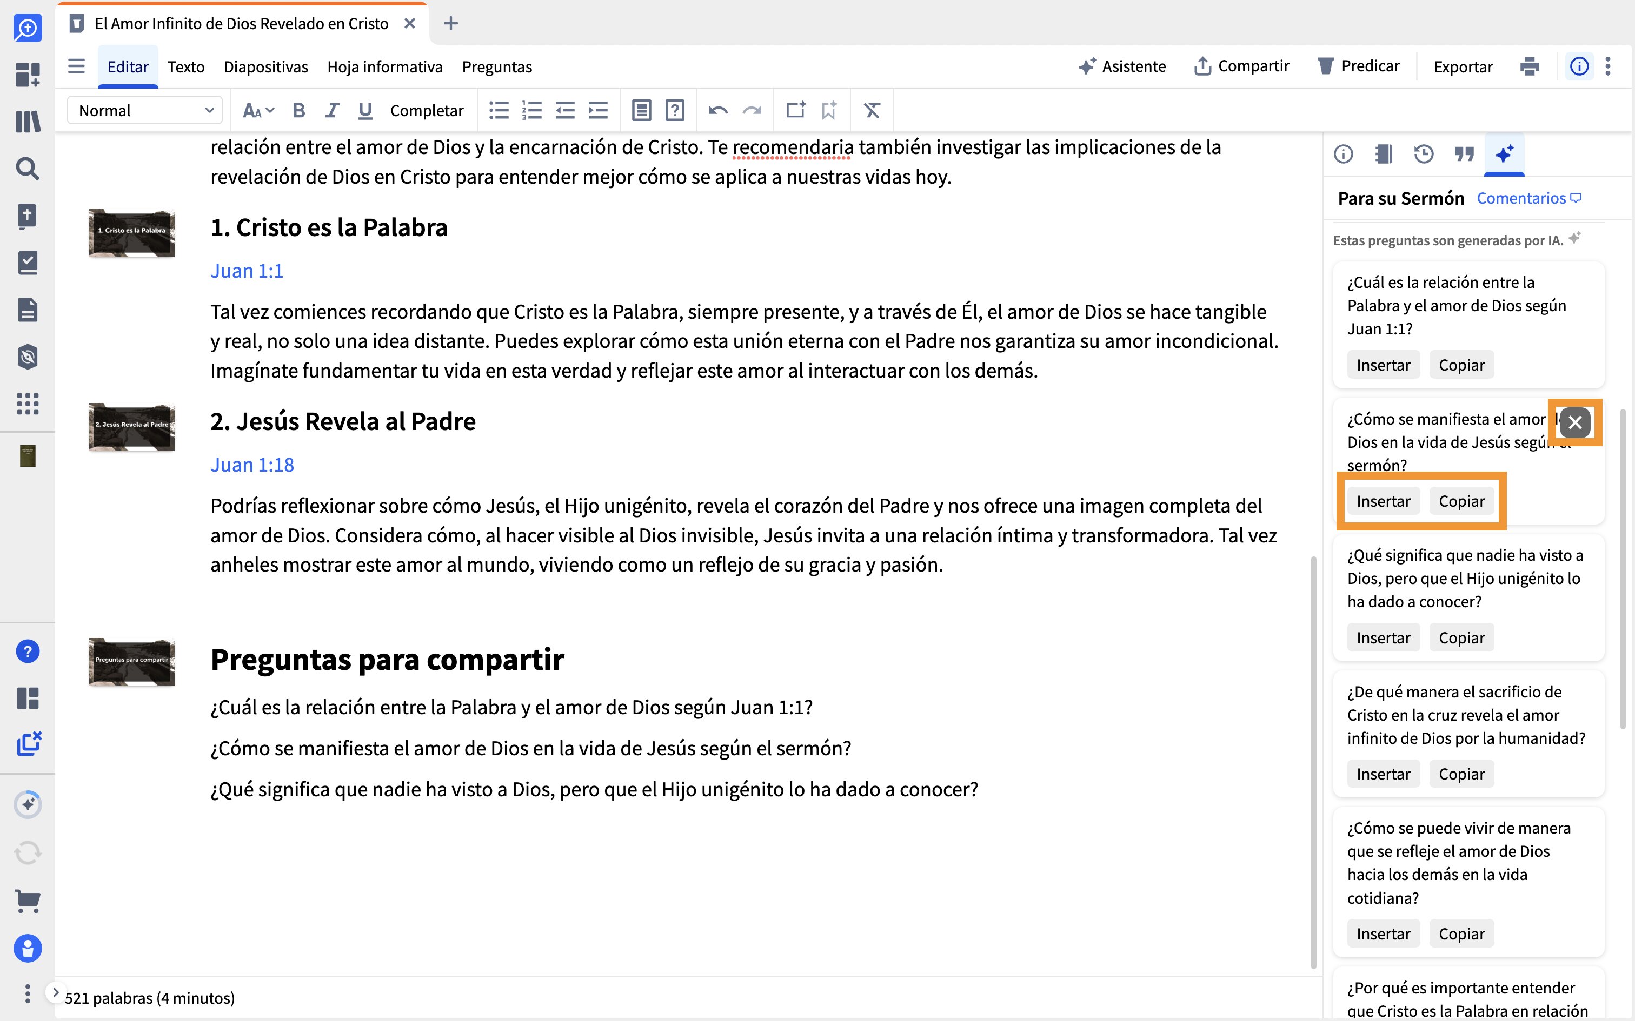
Task: Open the apps grid icon in sidebar
Action: tap(28, 404)
